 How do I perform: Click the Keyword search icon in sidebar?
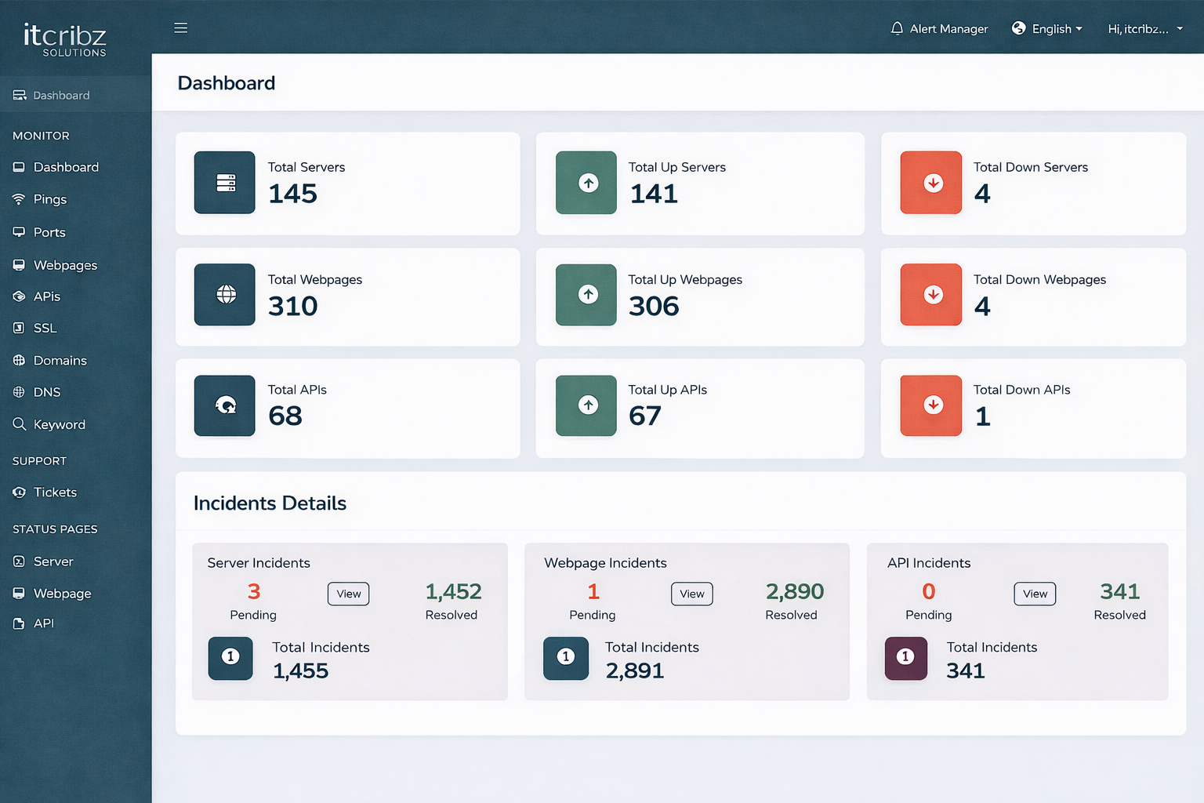coord(19,424)
